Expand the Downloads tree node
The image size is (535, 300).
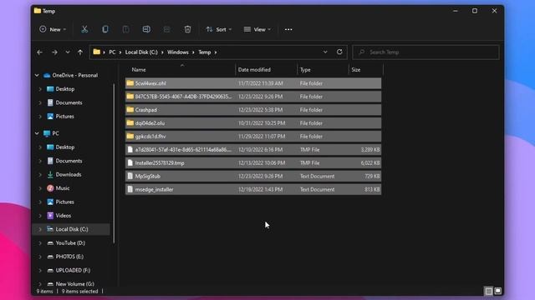pos(40,175)
